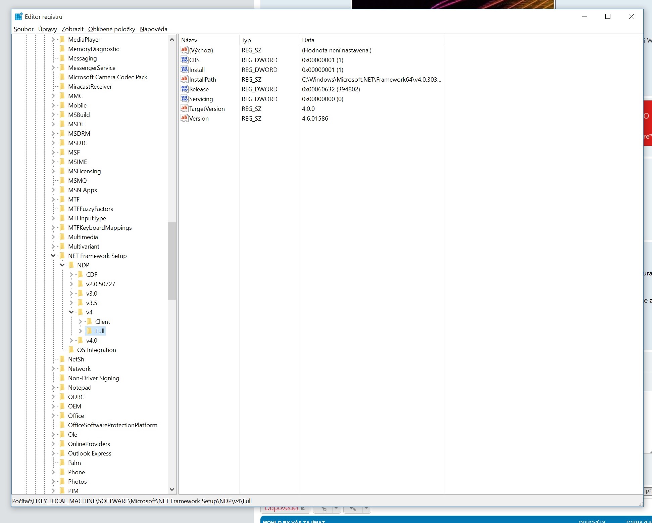This screenshot has width=652, height=523.
Task: Click the DWORD icon beside Servicing
Action: coord(184,99)
